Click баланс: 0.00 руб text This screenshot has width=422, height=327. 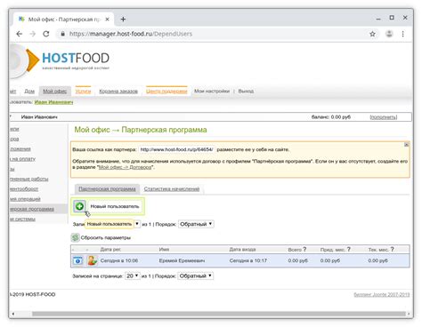click(331, 117)
